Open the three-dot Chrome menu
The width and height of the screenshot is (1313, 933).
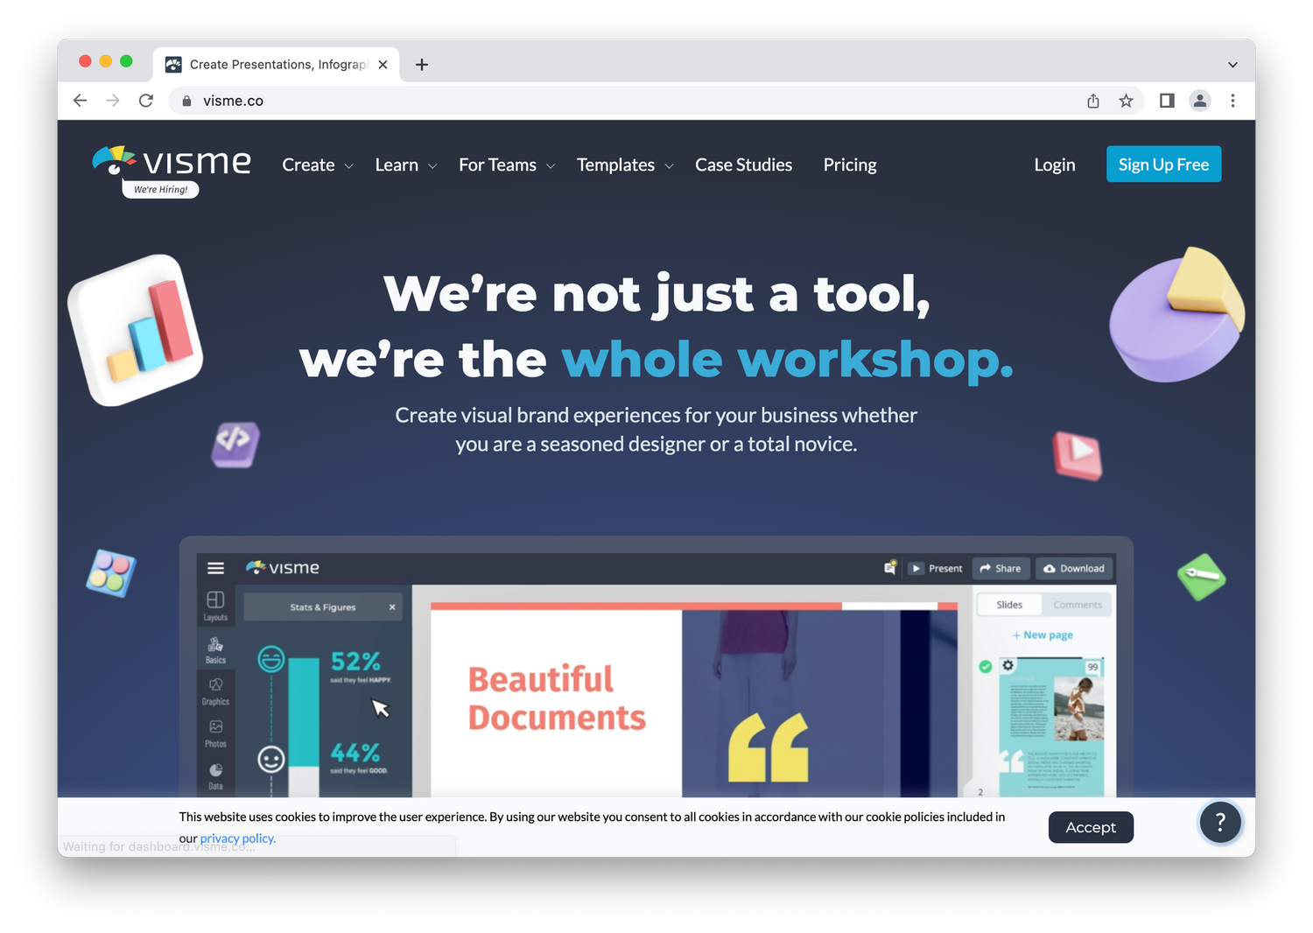pyautogui.click(x=1232, y=101)
